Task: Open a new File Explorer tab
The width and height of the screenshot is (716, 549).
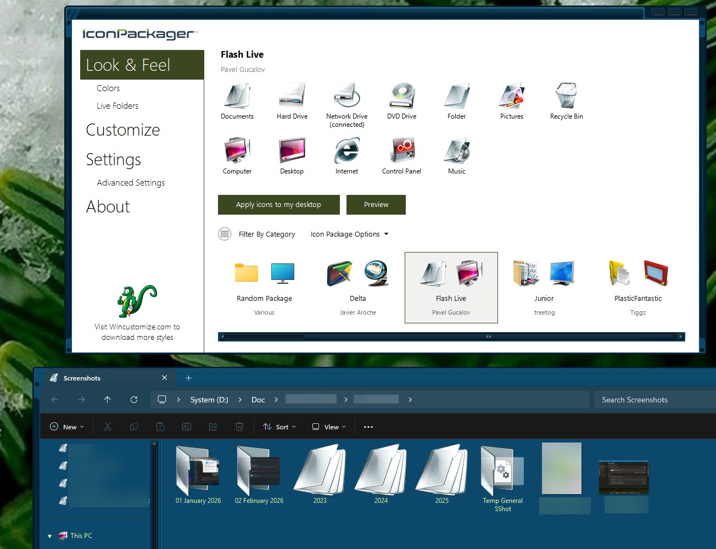Action: 188,378
